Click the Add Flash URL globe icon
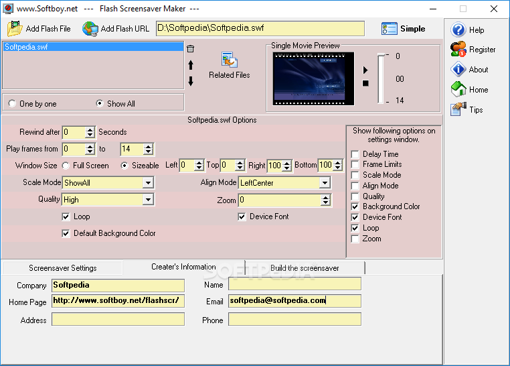Viewport: 510px width, 366px height. 90,29
